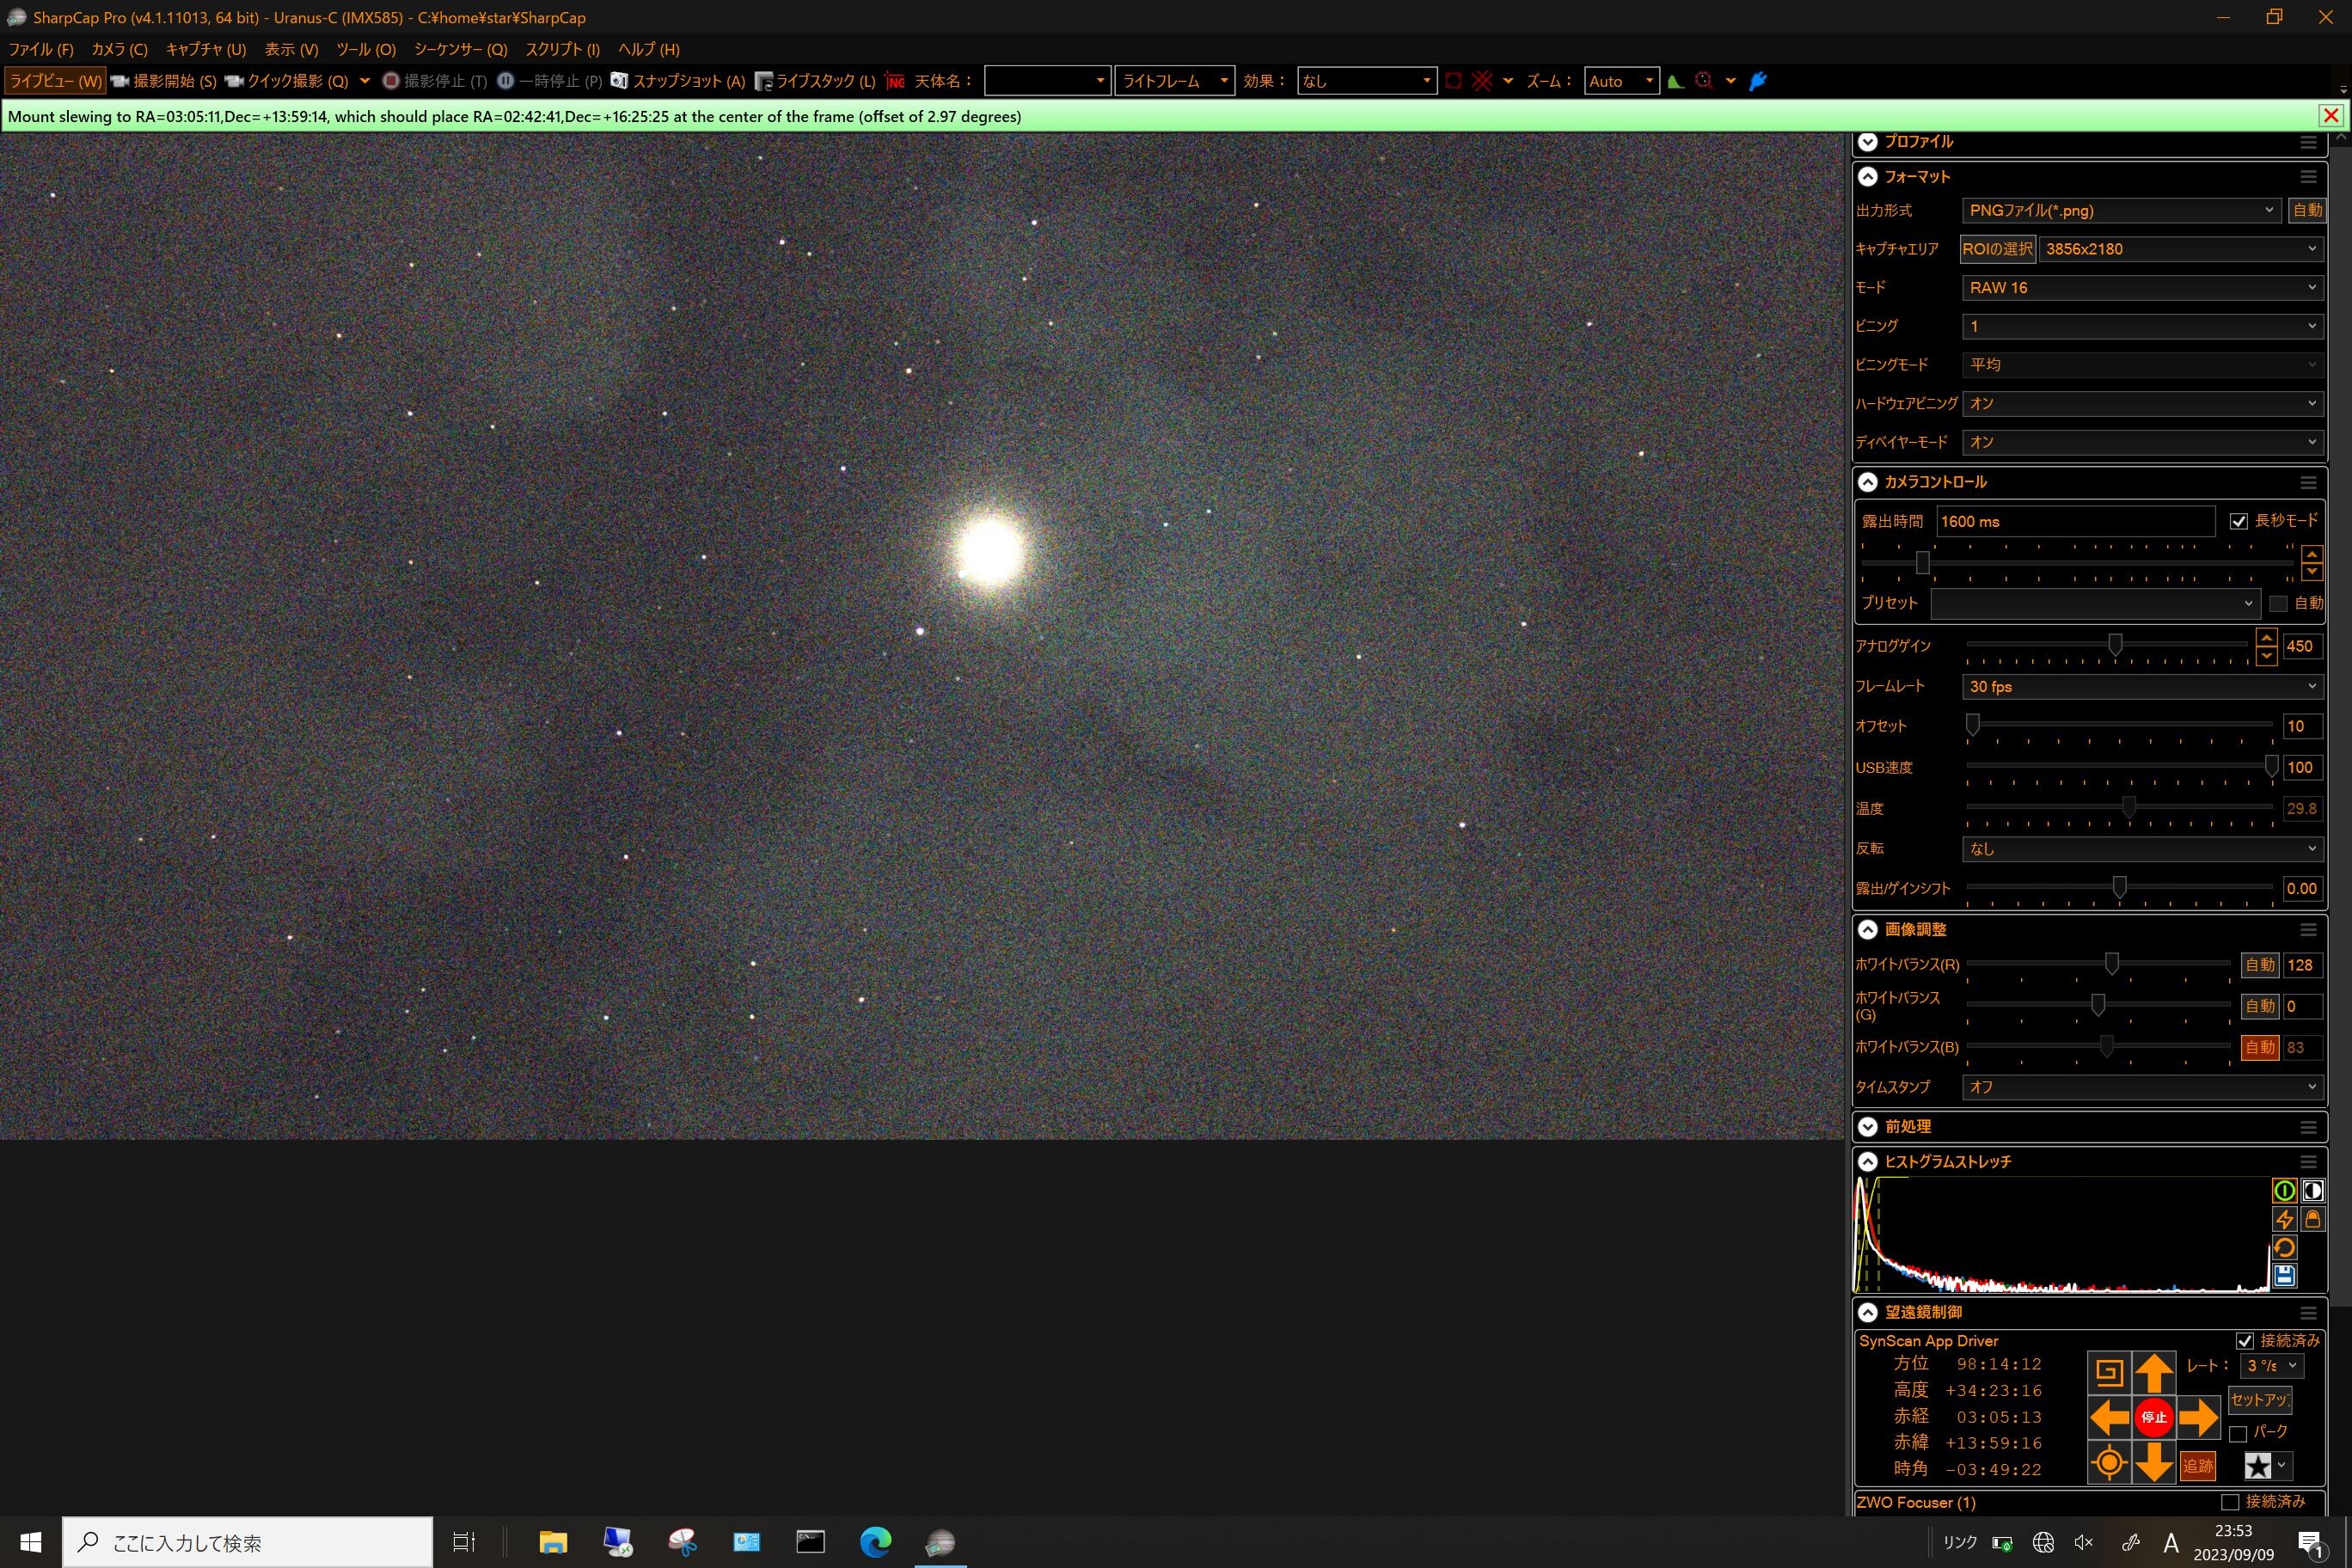Viewport: 2352px width, 1568px height.
Task: Click the red stop (停止) mount button
Action: [x=2154, y=1417]
